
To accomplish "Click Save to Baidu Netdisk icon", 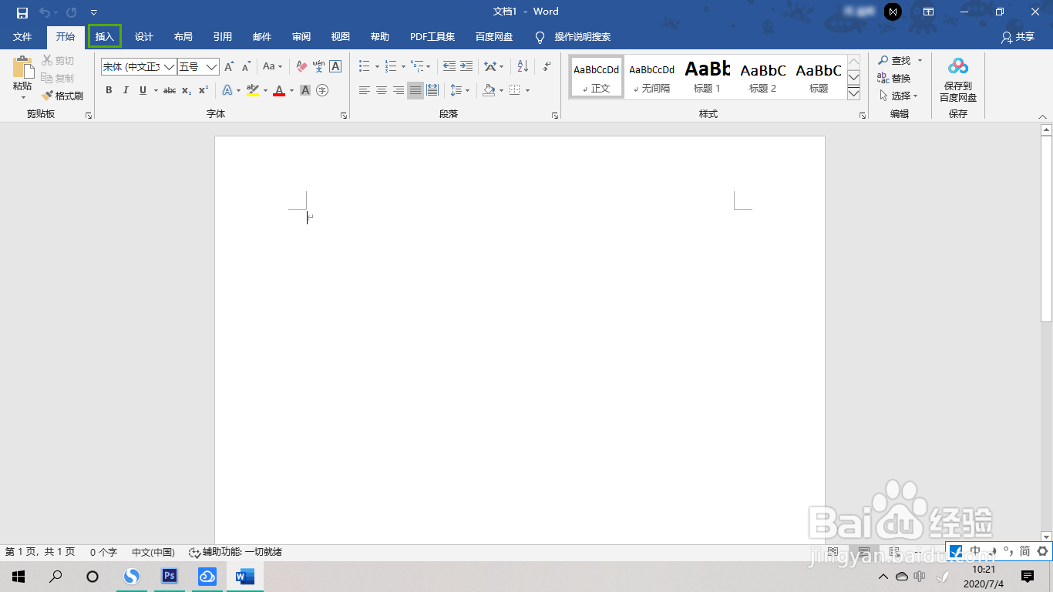I will 958,80.
